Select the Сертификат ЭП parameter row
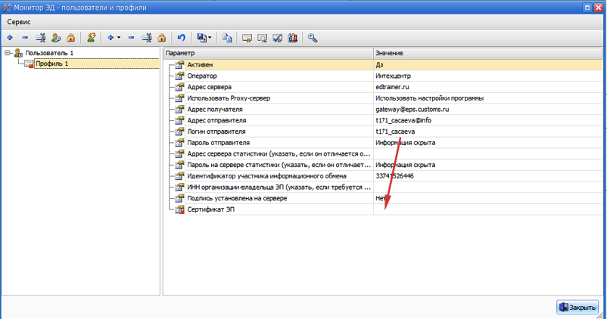 [x=211, y=209]
